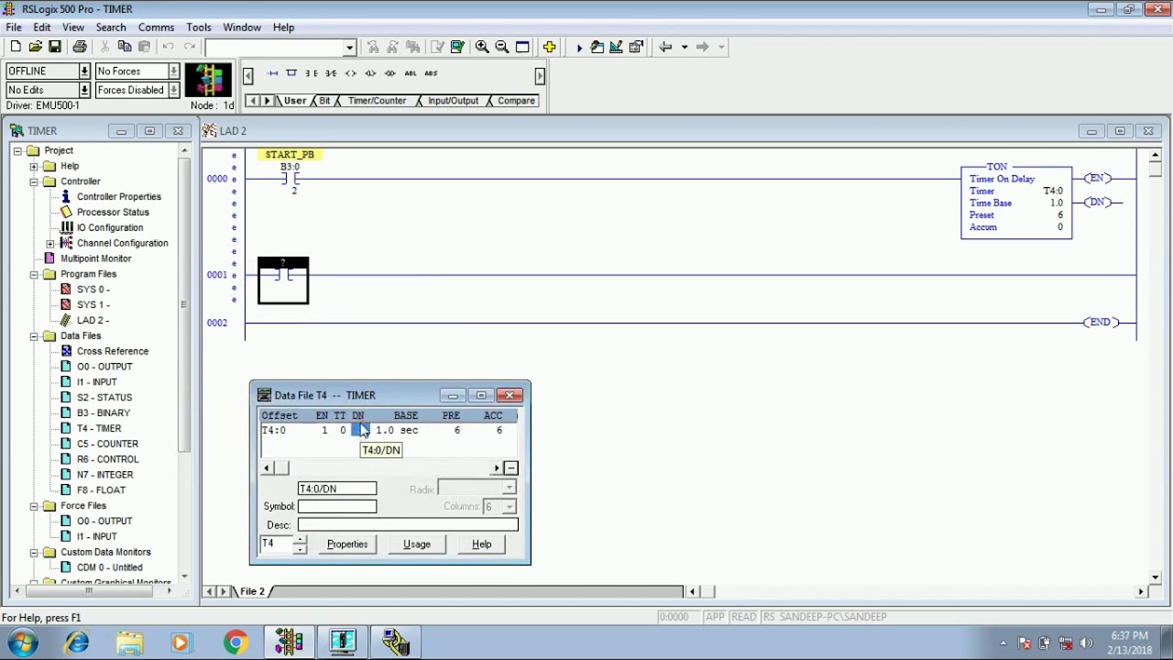Insert a branch instruction

click(291, 73)
